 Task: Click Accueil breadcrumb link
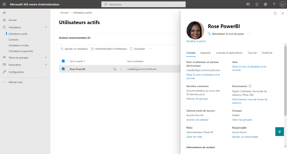[64, 13]
